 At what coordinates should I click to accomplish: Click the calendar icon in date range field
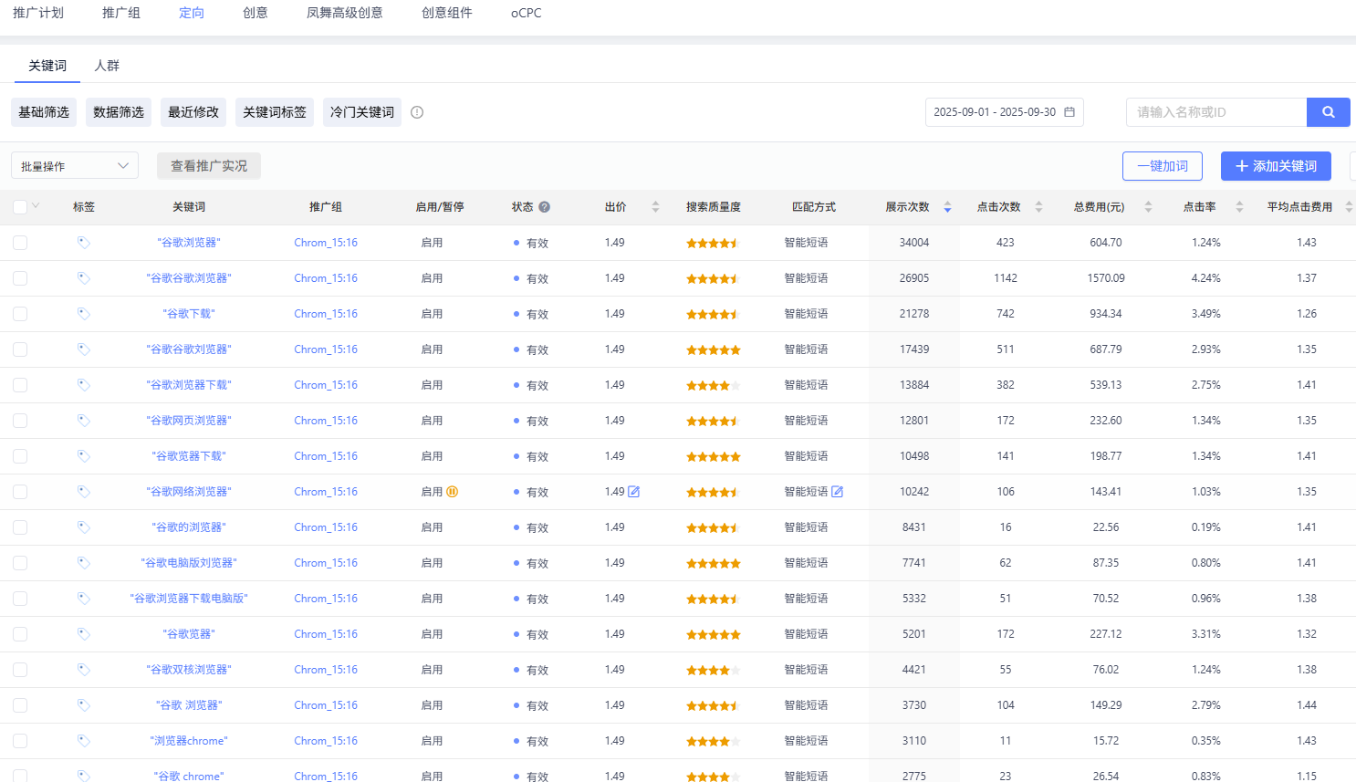click(1069, 112)
